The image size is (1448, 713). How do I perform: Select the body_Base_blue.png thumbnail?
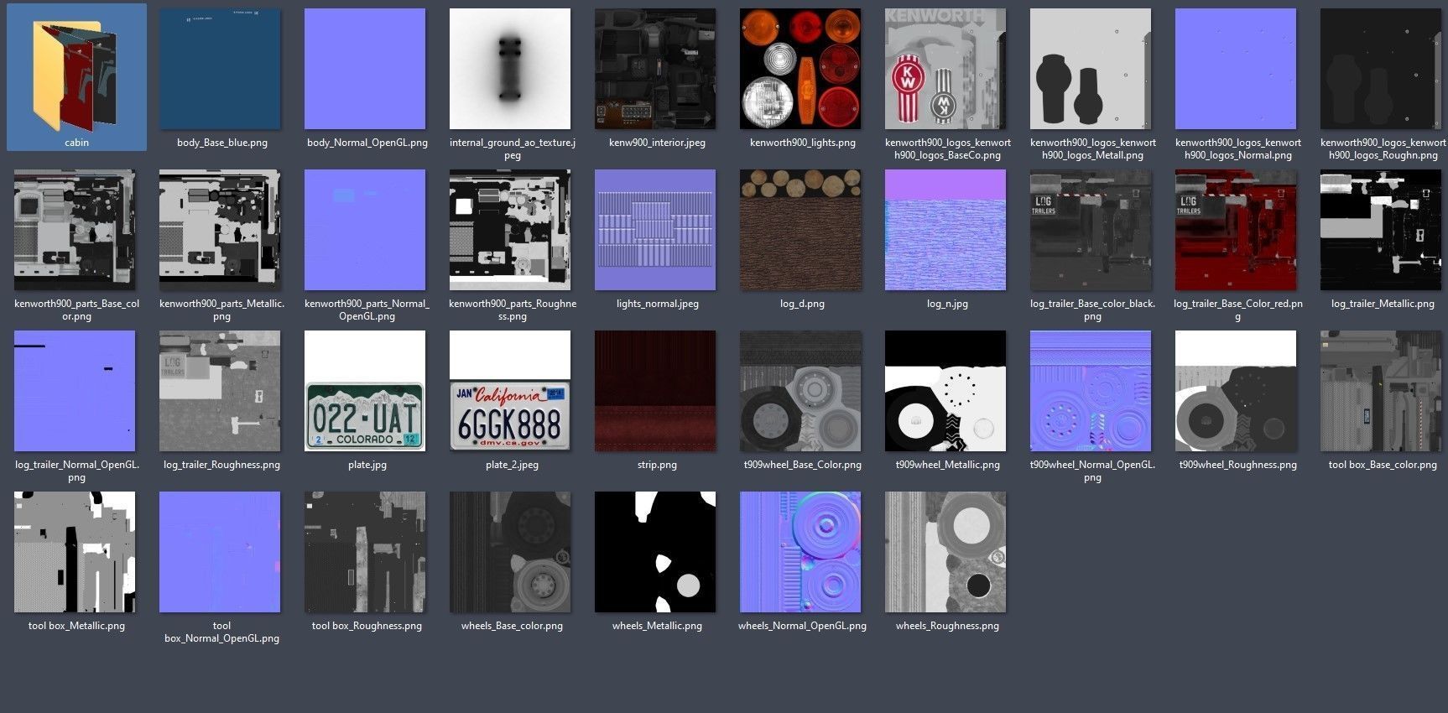point(220,69)
